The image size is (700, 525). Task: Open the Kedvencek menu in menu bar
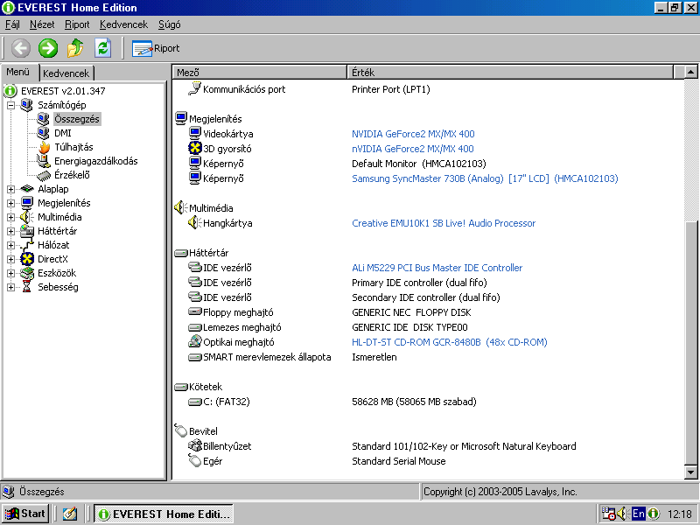(123, 24)
